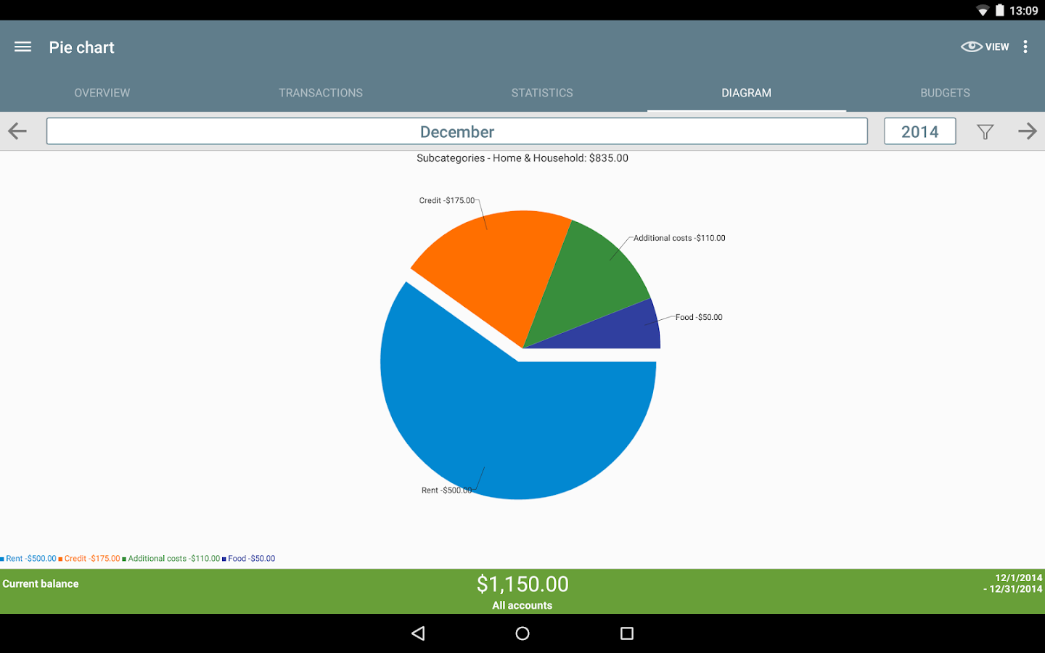Tap the Android recent apps button

click(627, 633)
